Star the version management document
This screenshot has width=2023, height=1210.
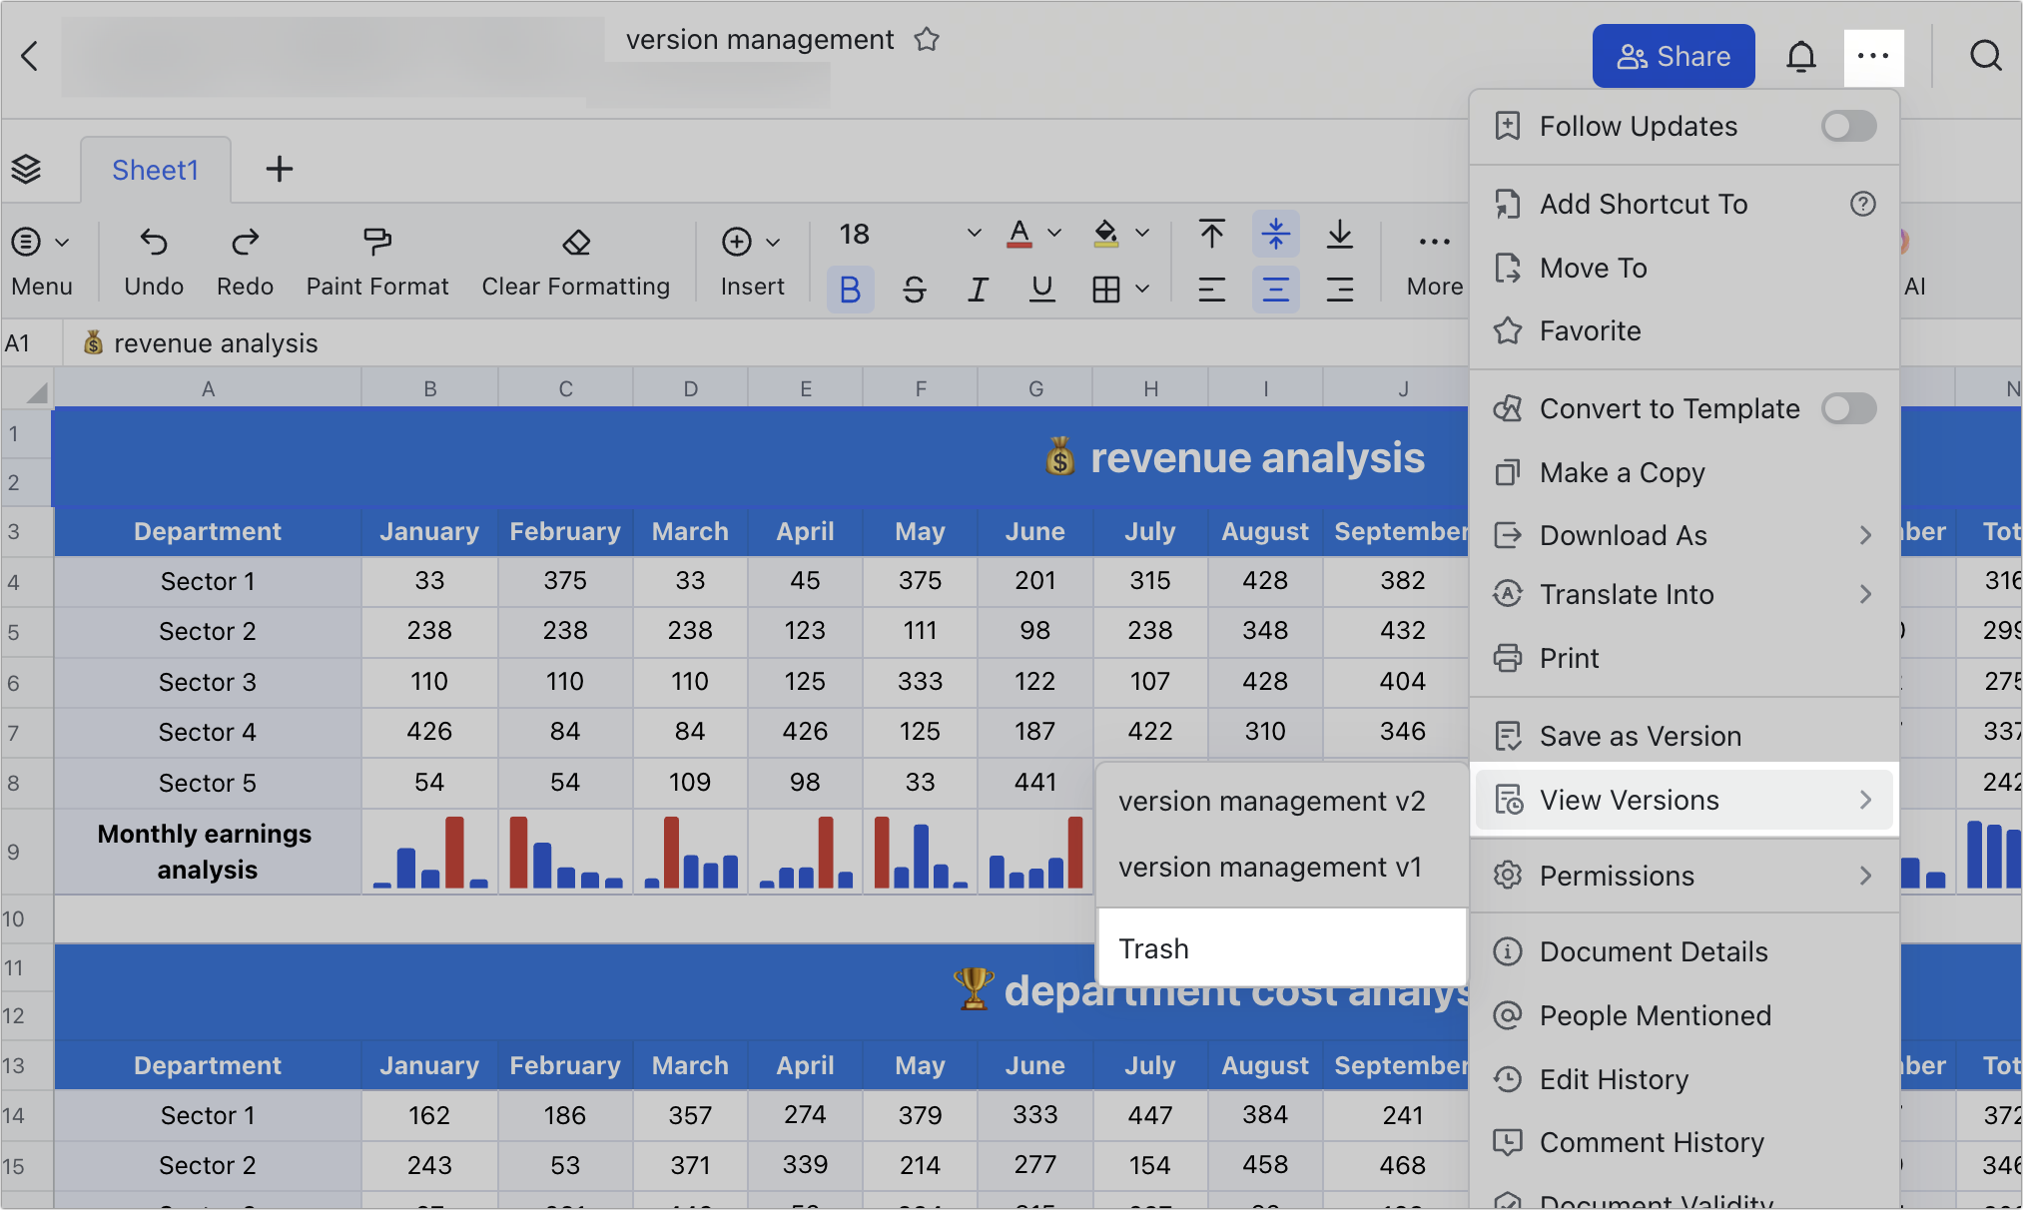927,40
